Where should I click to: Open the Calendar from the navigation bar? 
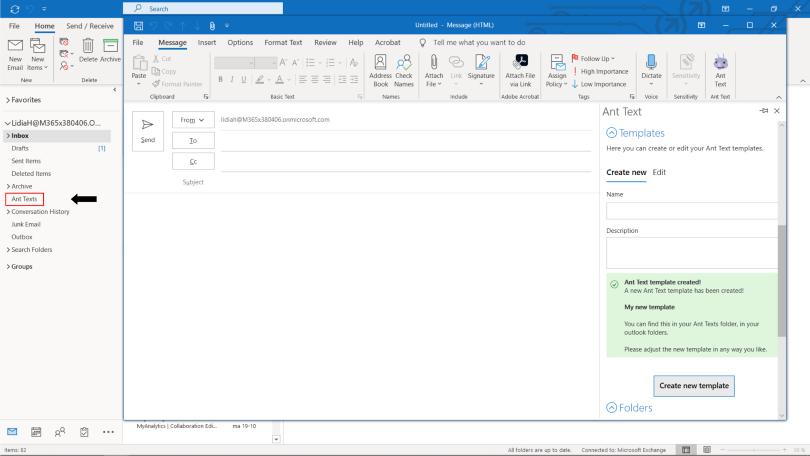(36, 432)
